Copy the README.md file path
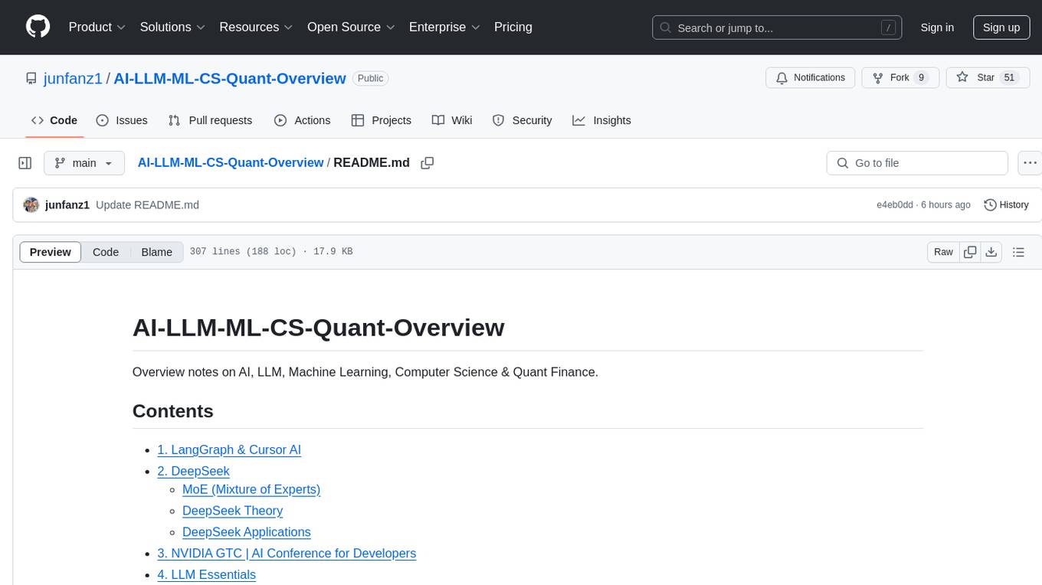 coord(428,163)
